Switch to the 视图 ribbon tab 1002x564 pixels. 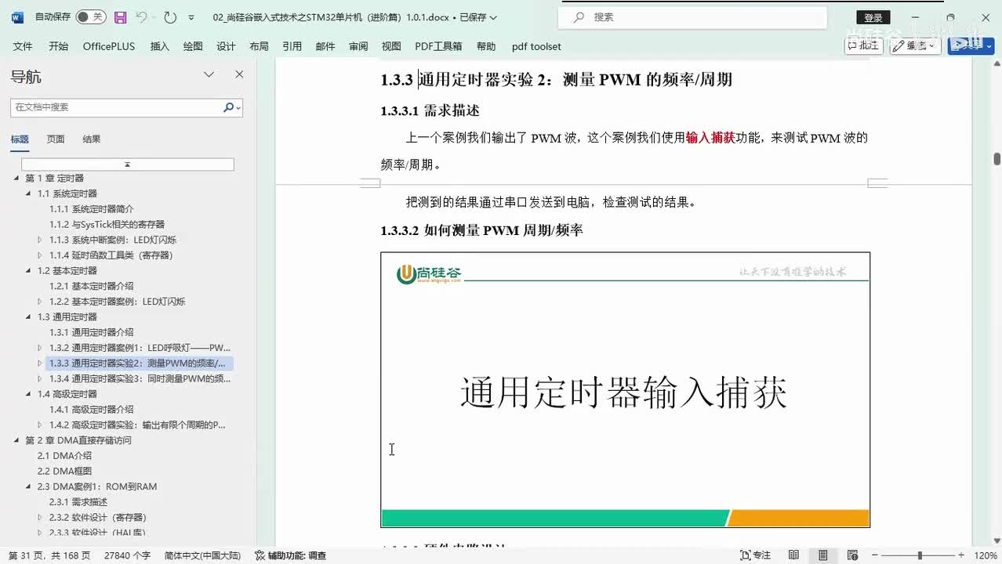click(x=391, y=46)
